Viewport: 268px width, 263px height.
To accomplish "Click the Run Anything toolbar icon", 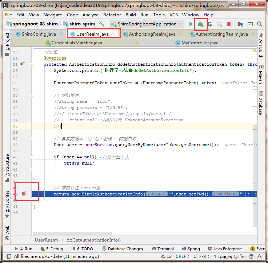I will pos(250,24).
